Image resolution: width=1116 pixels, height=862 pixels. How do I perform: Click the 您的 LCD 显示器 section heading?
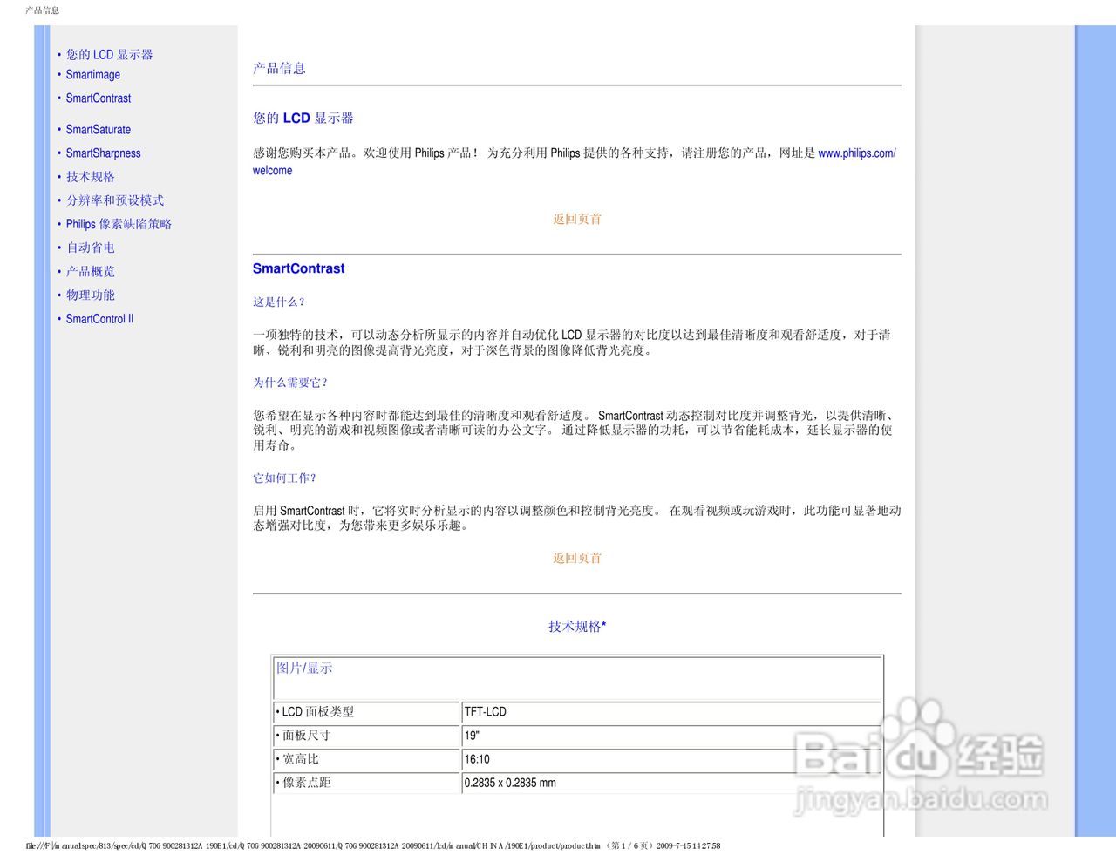click(x=303, y=118)
